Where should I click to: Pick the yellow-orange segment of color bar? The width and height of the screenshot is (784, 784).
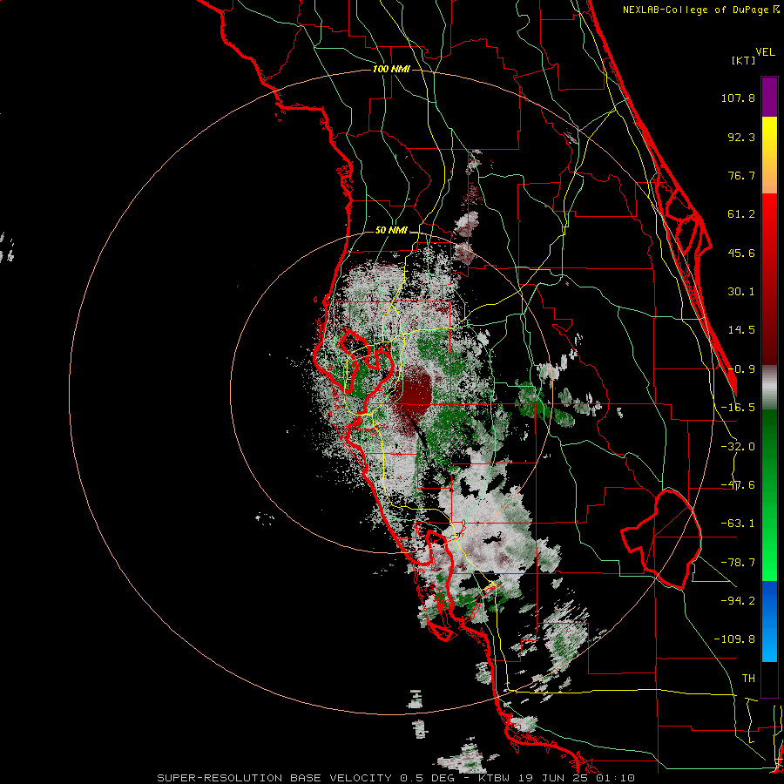(x=769, y=155)
